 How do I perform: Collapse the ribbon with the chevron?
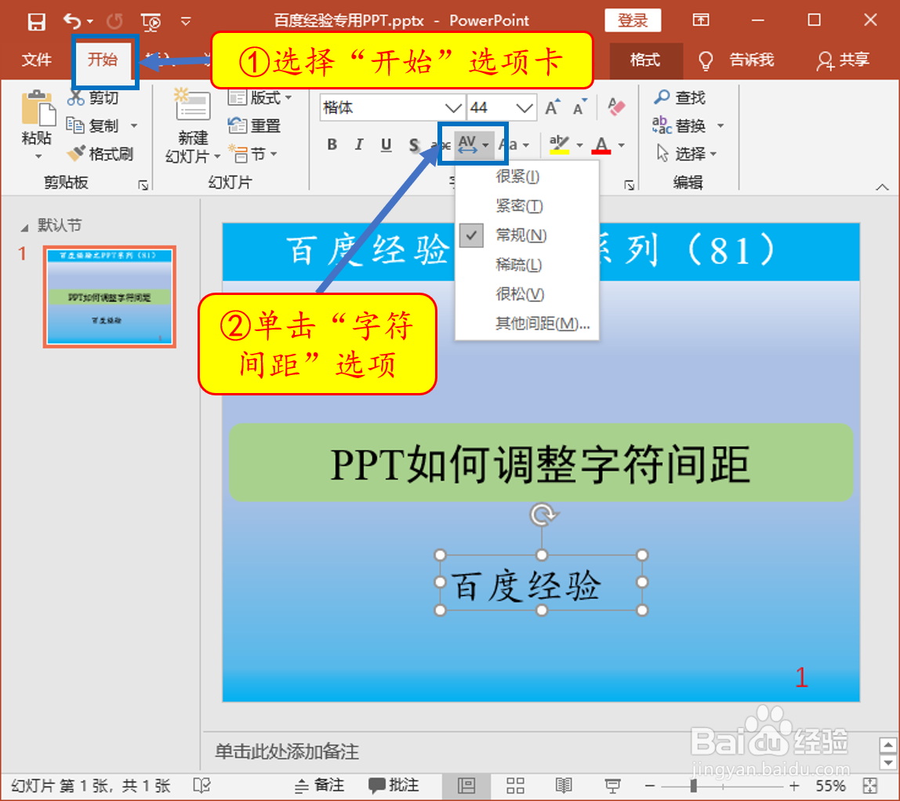pyautogui.click(x=882, y=188)
